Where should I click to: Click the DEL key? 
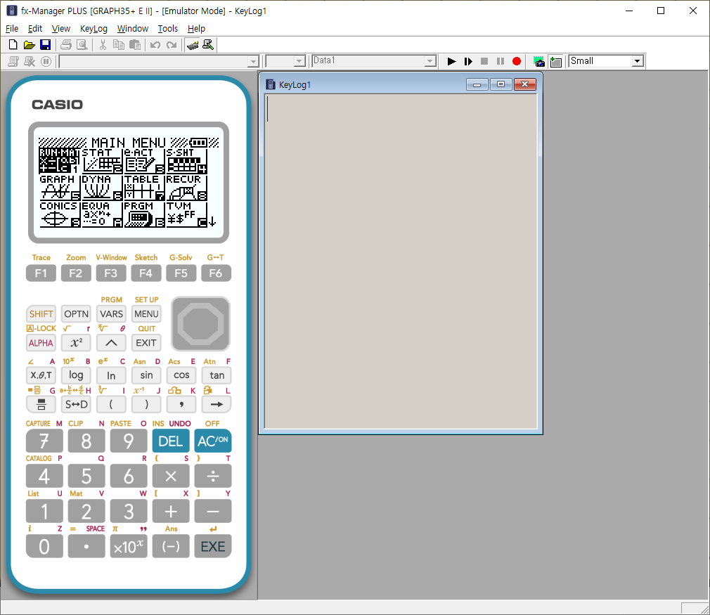[171, 441]
